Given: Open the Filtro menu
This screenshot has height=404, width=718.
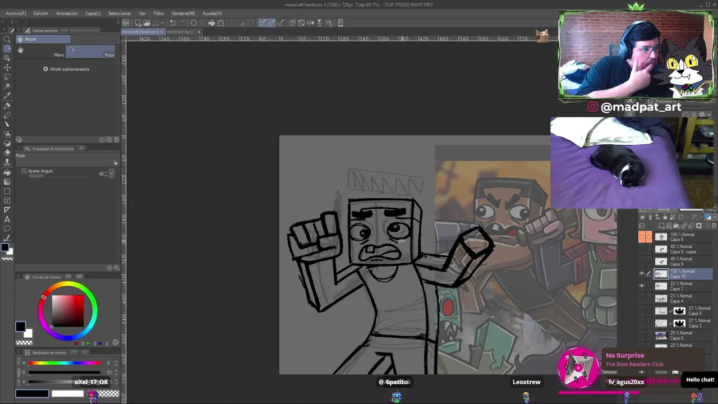Looking at the screenshot, I should 159,13.
